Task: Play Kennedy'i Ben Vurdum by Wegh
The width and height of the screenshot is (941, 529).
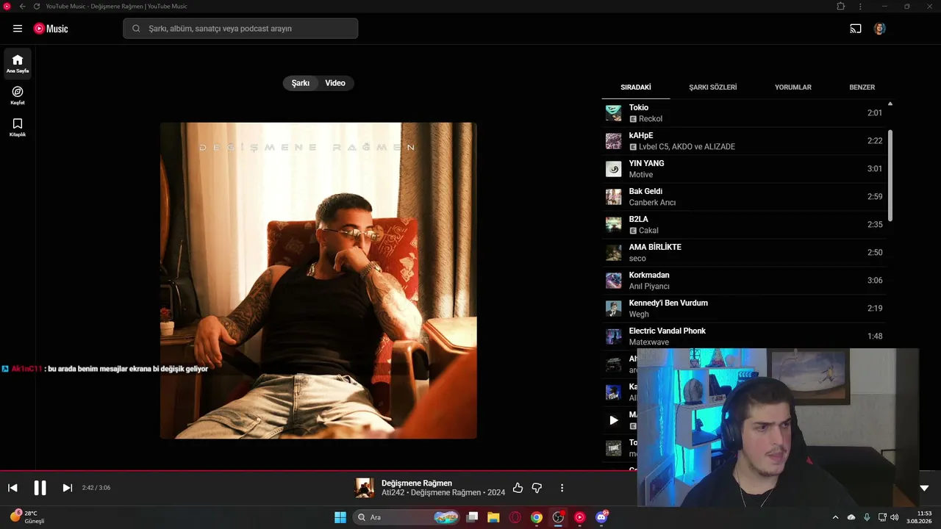Action: tap(744, 309)
